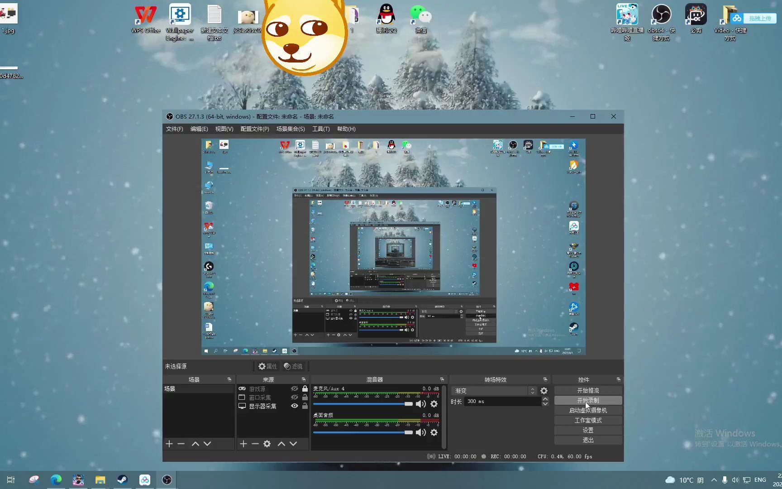Open settings gear for 桌面音频
Image resolution: width=782 pixels, height=489 pixels.
(434, 432)
